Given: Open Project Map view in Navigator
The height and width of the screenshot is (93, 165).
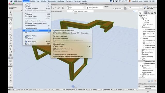Looking at the screenshot, I should (x=146, y=13).
